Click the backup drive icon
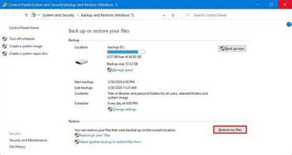This screenshot has height=155, width=292. (x=82, y=62)
